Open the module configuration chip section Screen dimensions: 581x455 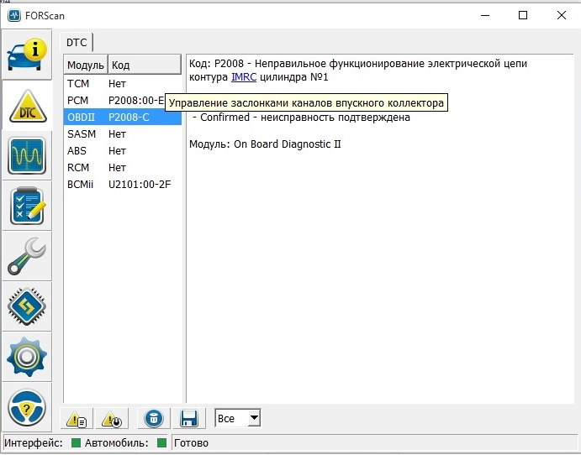[27, 306]
